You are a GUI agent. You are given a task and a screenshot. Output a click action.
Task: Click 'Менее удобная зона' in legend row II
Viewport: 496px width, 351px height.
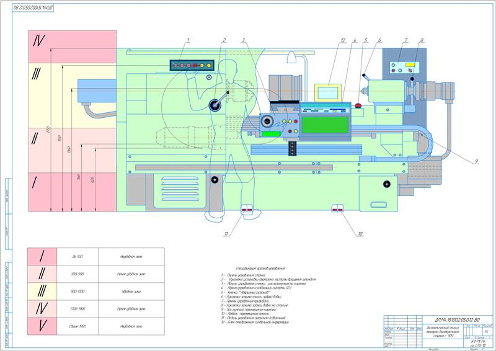pyautogui.click(x=131, y=274)
